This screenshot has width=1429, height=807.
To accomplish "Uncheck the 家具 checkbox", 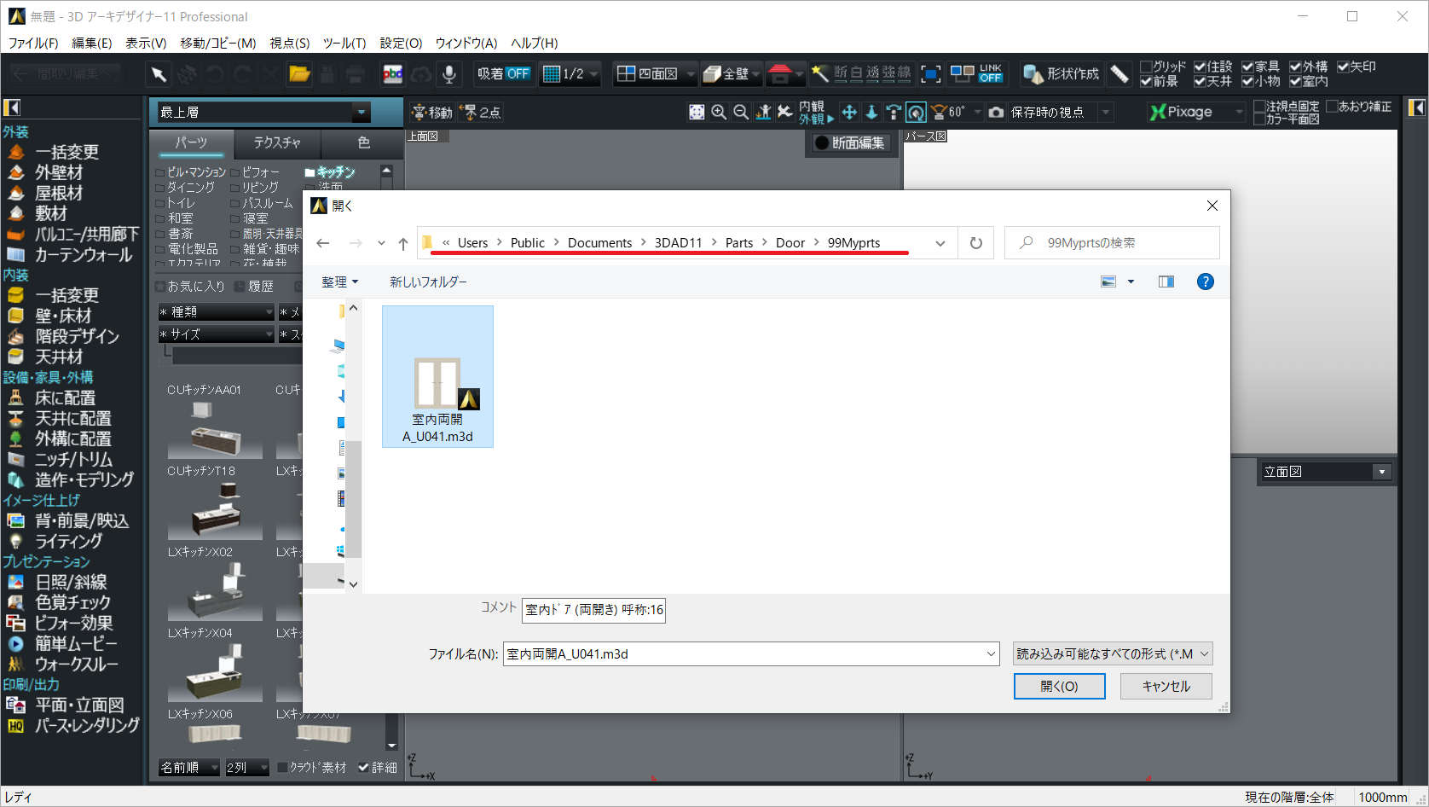I will click(x=1247, y=67).
